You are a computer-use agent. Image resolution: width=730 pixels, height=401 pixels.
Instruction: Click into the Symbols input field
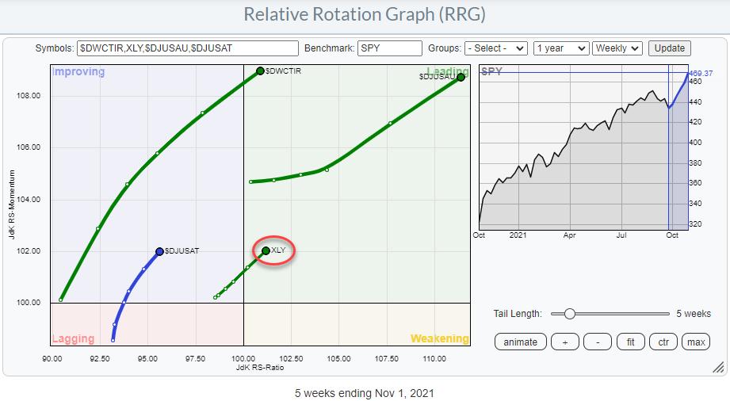[188, 48]
